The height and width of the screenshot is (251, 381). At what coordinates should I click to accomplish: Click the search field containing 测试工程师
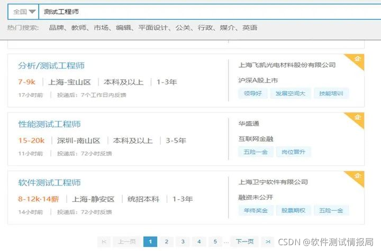pos(210,12)
